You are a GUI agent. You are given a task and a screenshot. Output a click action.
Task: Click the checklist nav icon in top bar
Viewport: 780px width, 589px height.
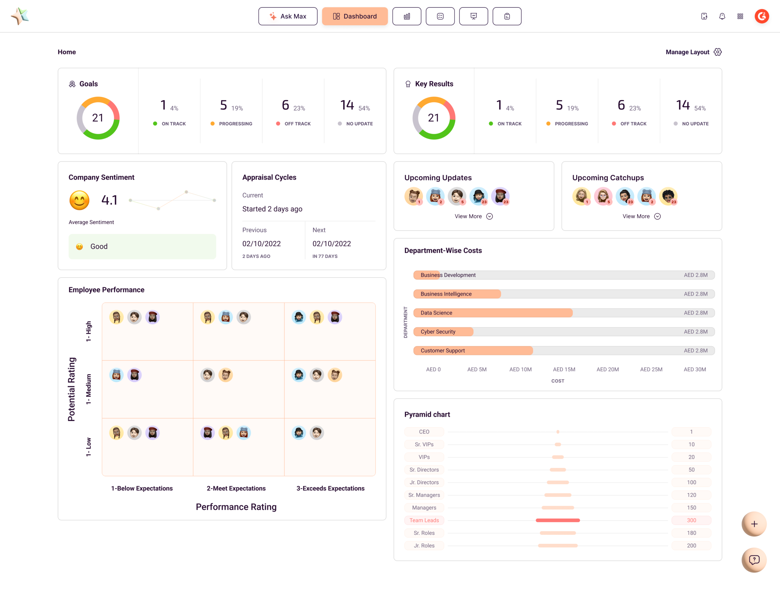coord(440,16)
